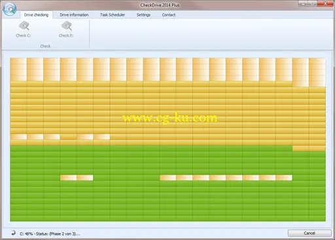Select the Drive checking tab
This screenshot has width=335, height=240.
(36, 15)
